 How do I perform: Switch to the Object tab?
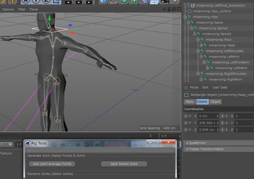tap(215, 102)
